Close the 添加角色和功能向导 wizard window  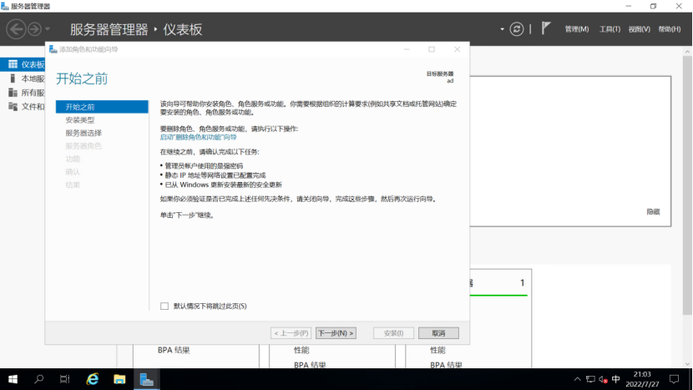[457, 49]
